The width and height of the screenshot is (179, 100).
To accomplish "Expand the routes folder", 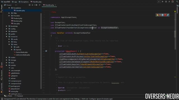I will click(6, 57).
